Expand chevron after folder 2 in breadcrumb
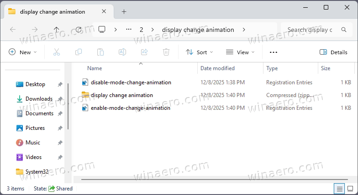This screenshot has height=195, width=358. point(153,30)
